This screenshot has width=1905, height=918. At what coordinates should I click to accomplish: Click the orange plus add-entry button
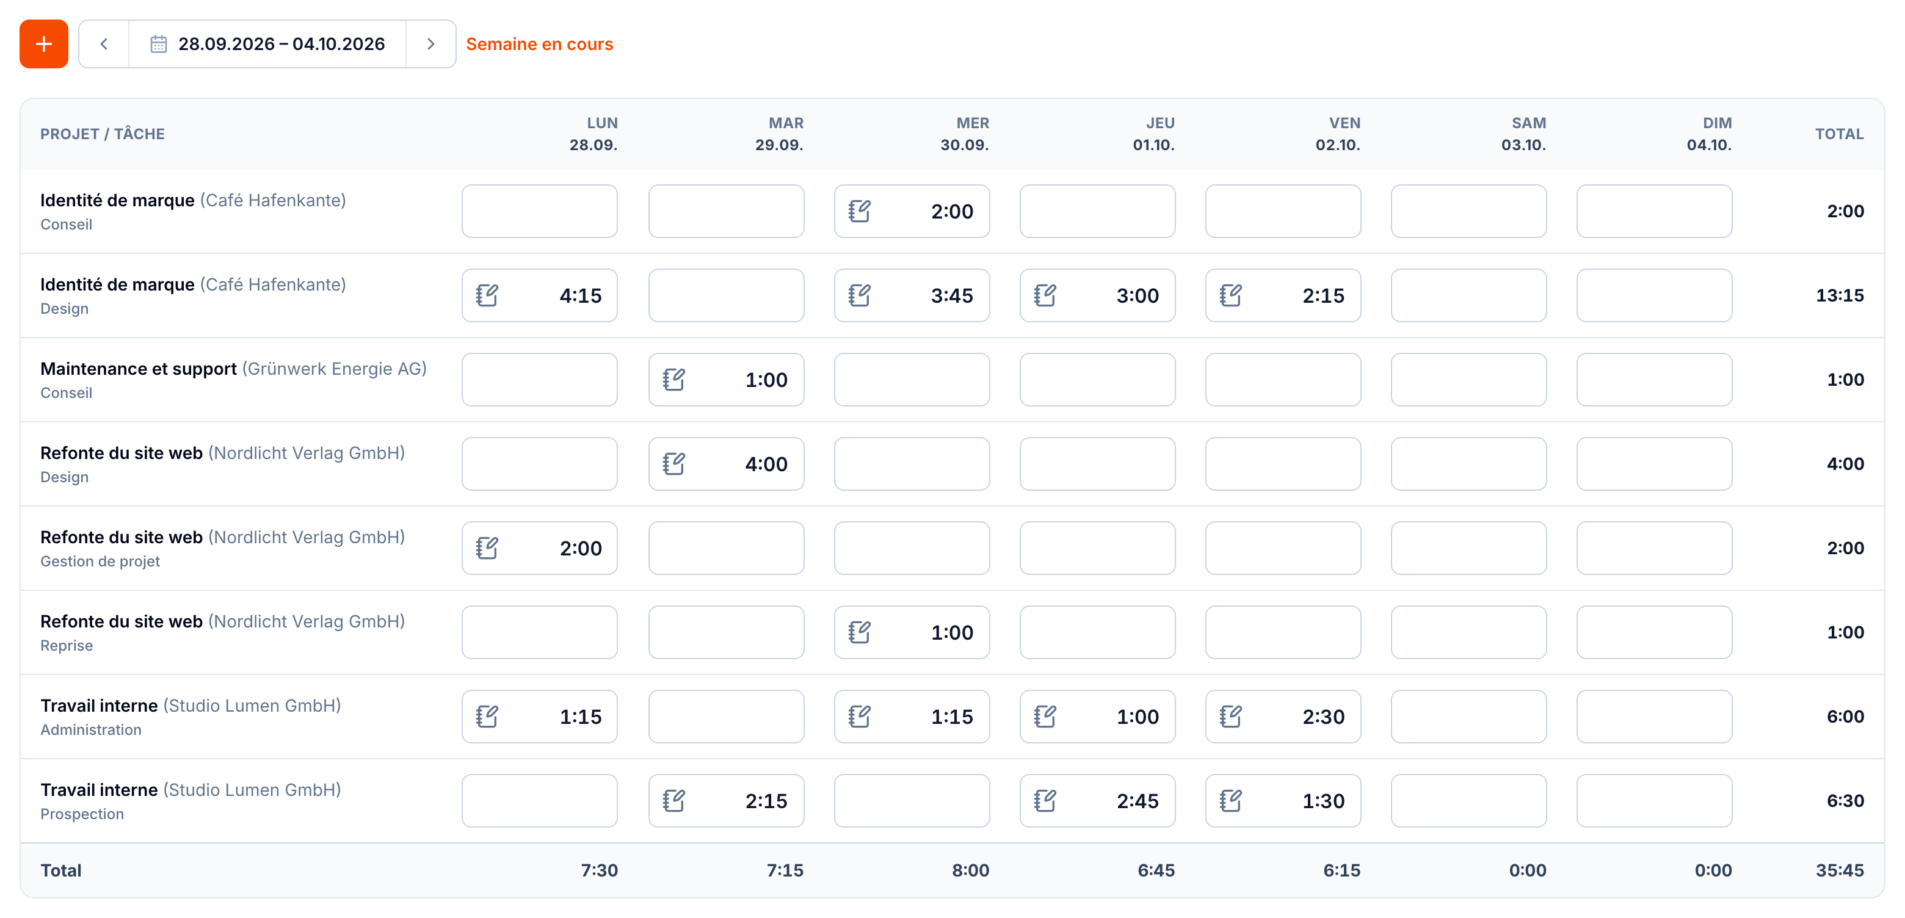(43, 45)
